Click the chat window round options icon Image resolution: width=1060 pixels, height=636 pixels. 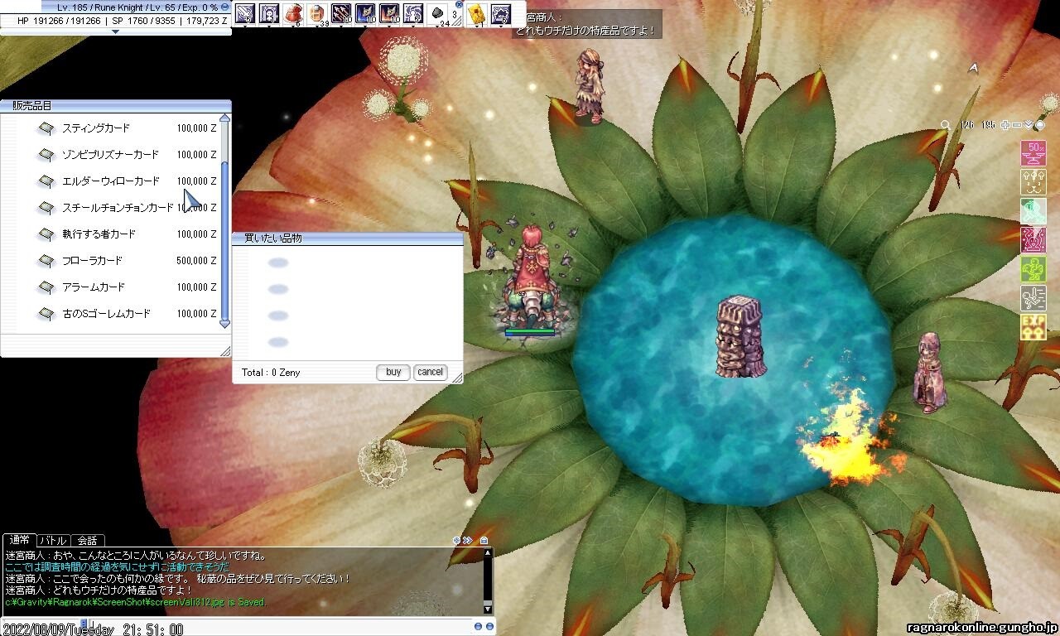456,540
